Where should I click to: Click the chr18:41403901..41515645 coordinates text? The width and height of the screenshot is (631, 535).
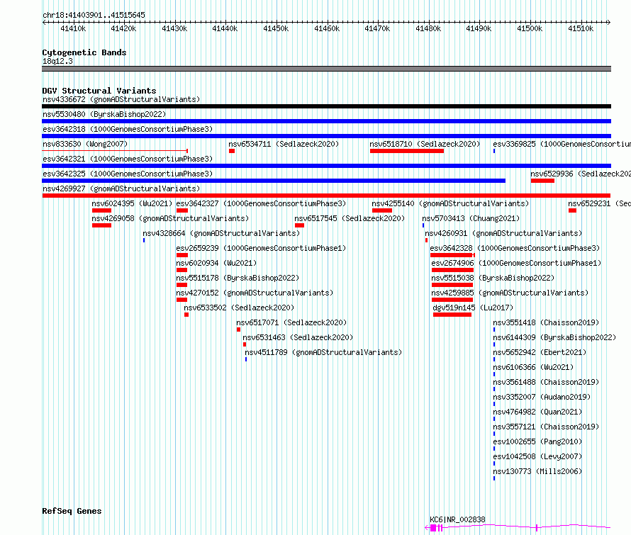(x=94, y=16)
